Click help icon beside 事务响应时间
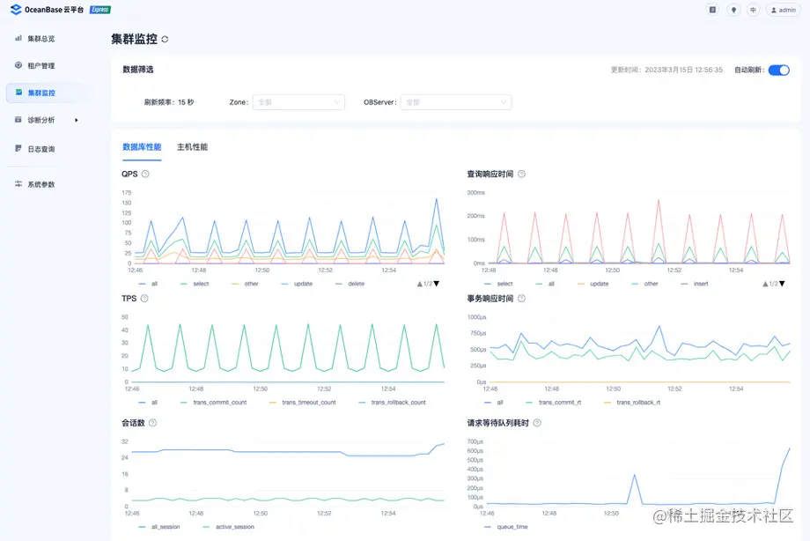 pos(522,298)
